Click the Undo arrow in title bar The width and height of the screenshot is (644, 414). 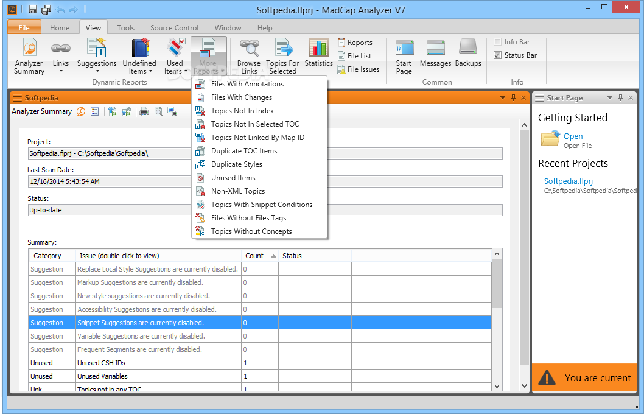(x=60, y=9)
